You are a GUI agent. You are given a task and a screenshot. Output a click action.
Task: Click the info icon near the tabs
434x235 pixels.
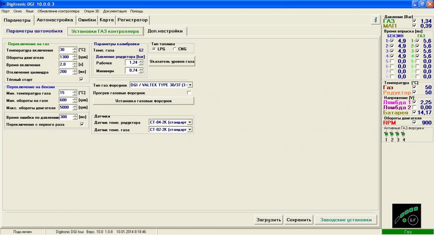click(x=376, y=20)
